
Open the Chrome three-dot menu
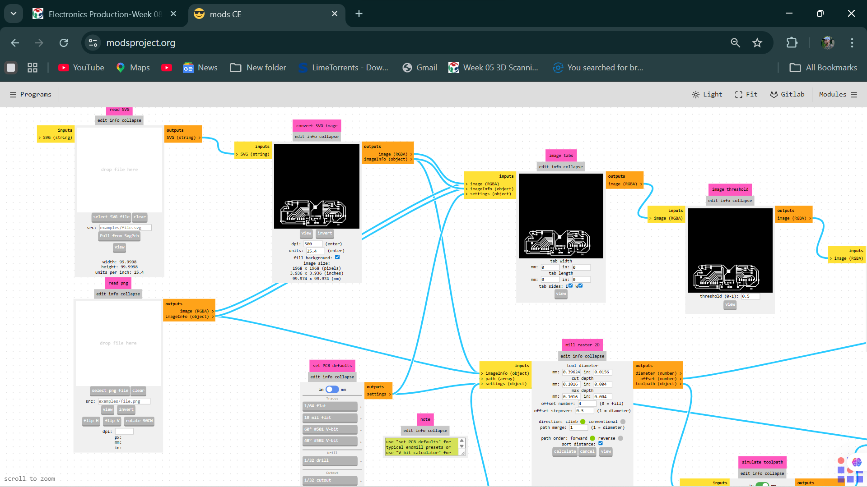[x=852, y=43]
